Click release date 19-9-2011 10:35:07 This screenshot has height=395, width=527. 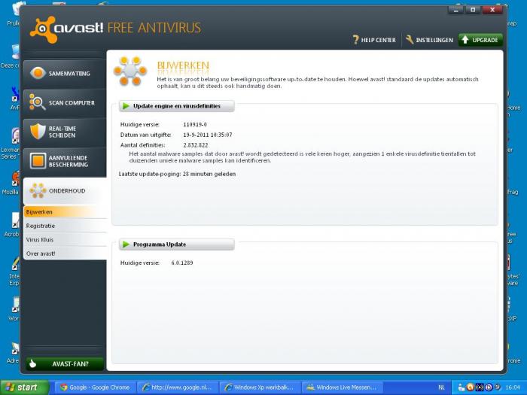(x=208, y=135)
